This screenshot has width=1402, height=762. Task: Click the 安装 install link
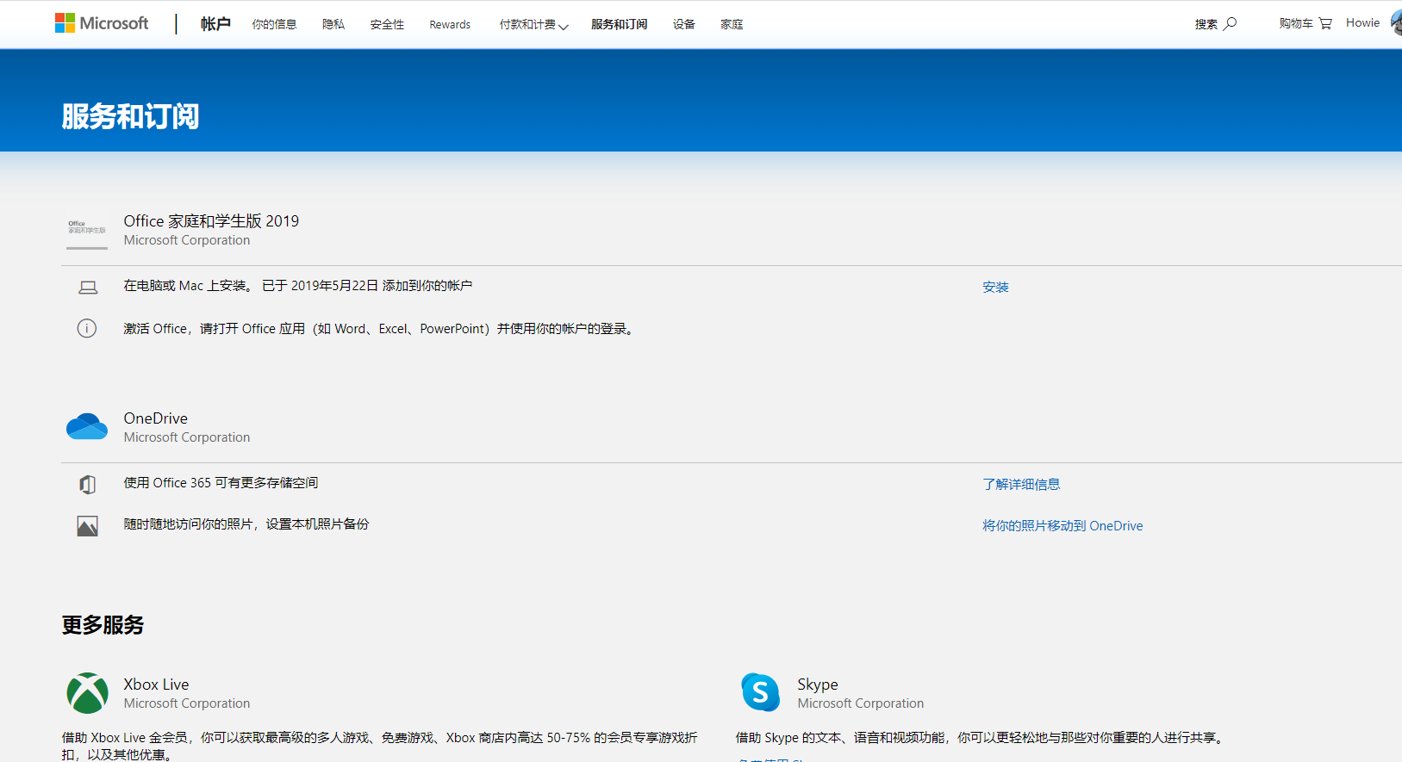(x=995, y=287)
